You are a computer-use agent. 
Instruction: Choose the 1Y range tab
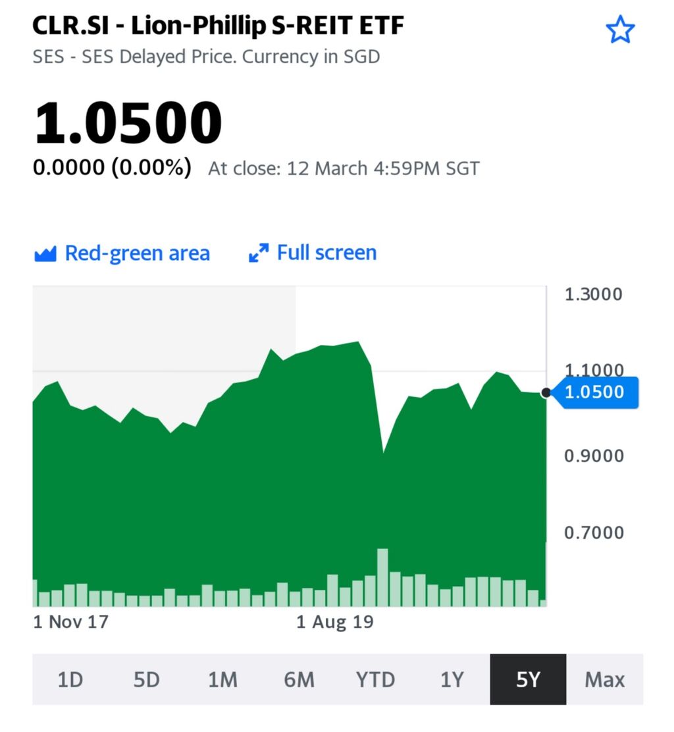pyautogui.click(x=452, y=679)
